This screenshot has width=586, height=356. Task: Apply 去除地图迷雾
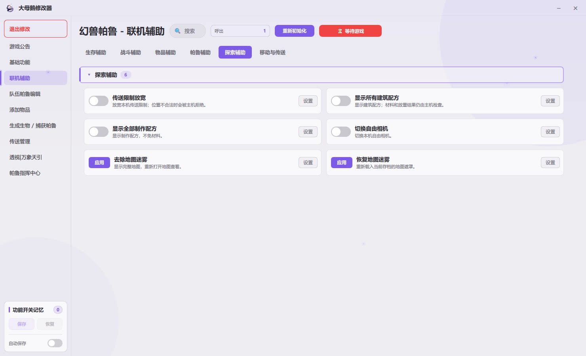pos(99,163)
